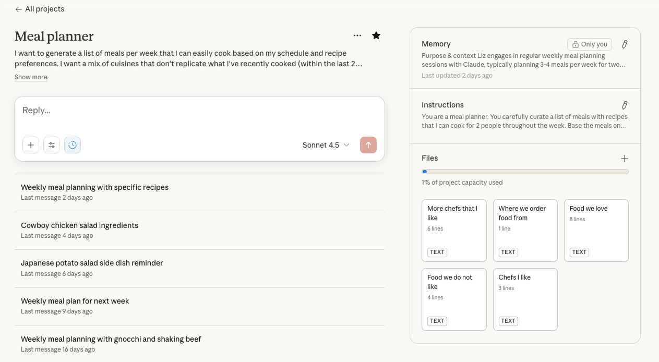Return to All projects
The height and width of the screenshot is (362, 659).
point(39,9)
